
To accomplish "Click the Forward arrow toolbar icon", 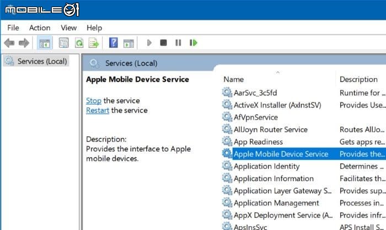I will click(x=24, y=43).
